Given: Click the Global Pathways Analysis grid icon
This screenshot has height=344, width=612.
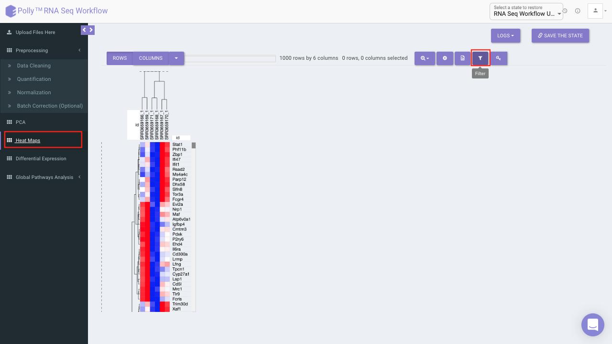Looking at the screenshot, I should coord(9,177).
